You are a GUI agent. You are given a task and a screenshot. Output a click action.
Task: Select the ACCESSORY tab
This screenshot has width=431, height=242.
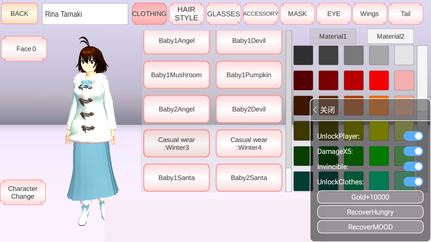coord(260,13)
